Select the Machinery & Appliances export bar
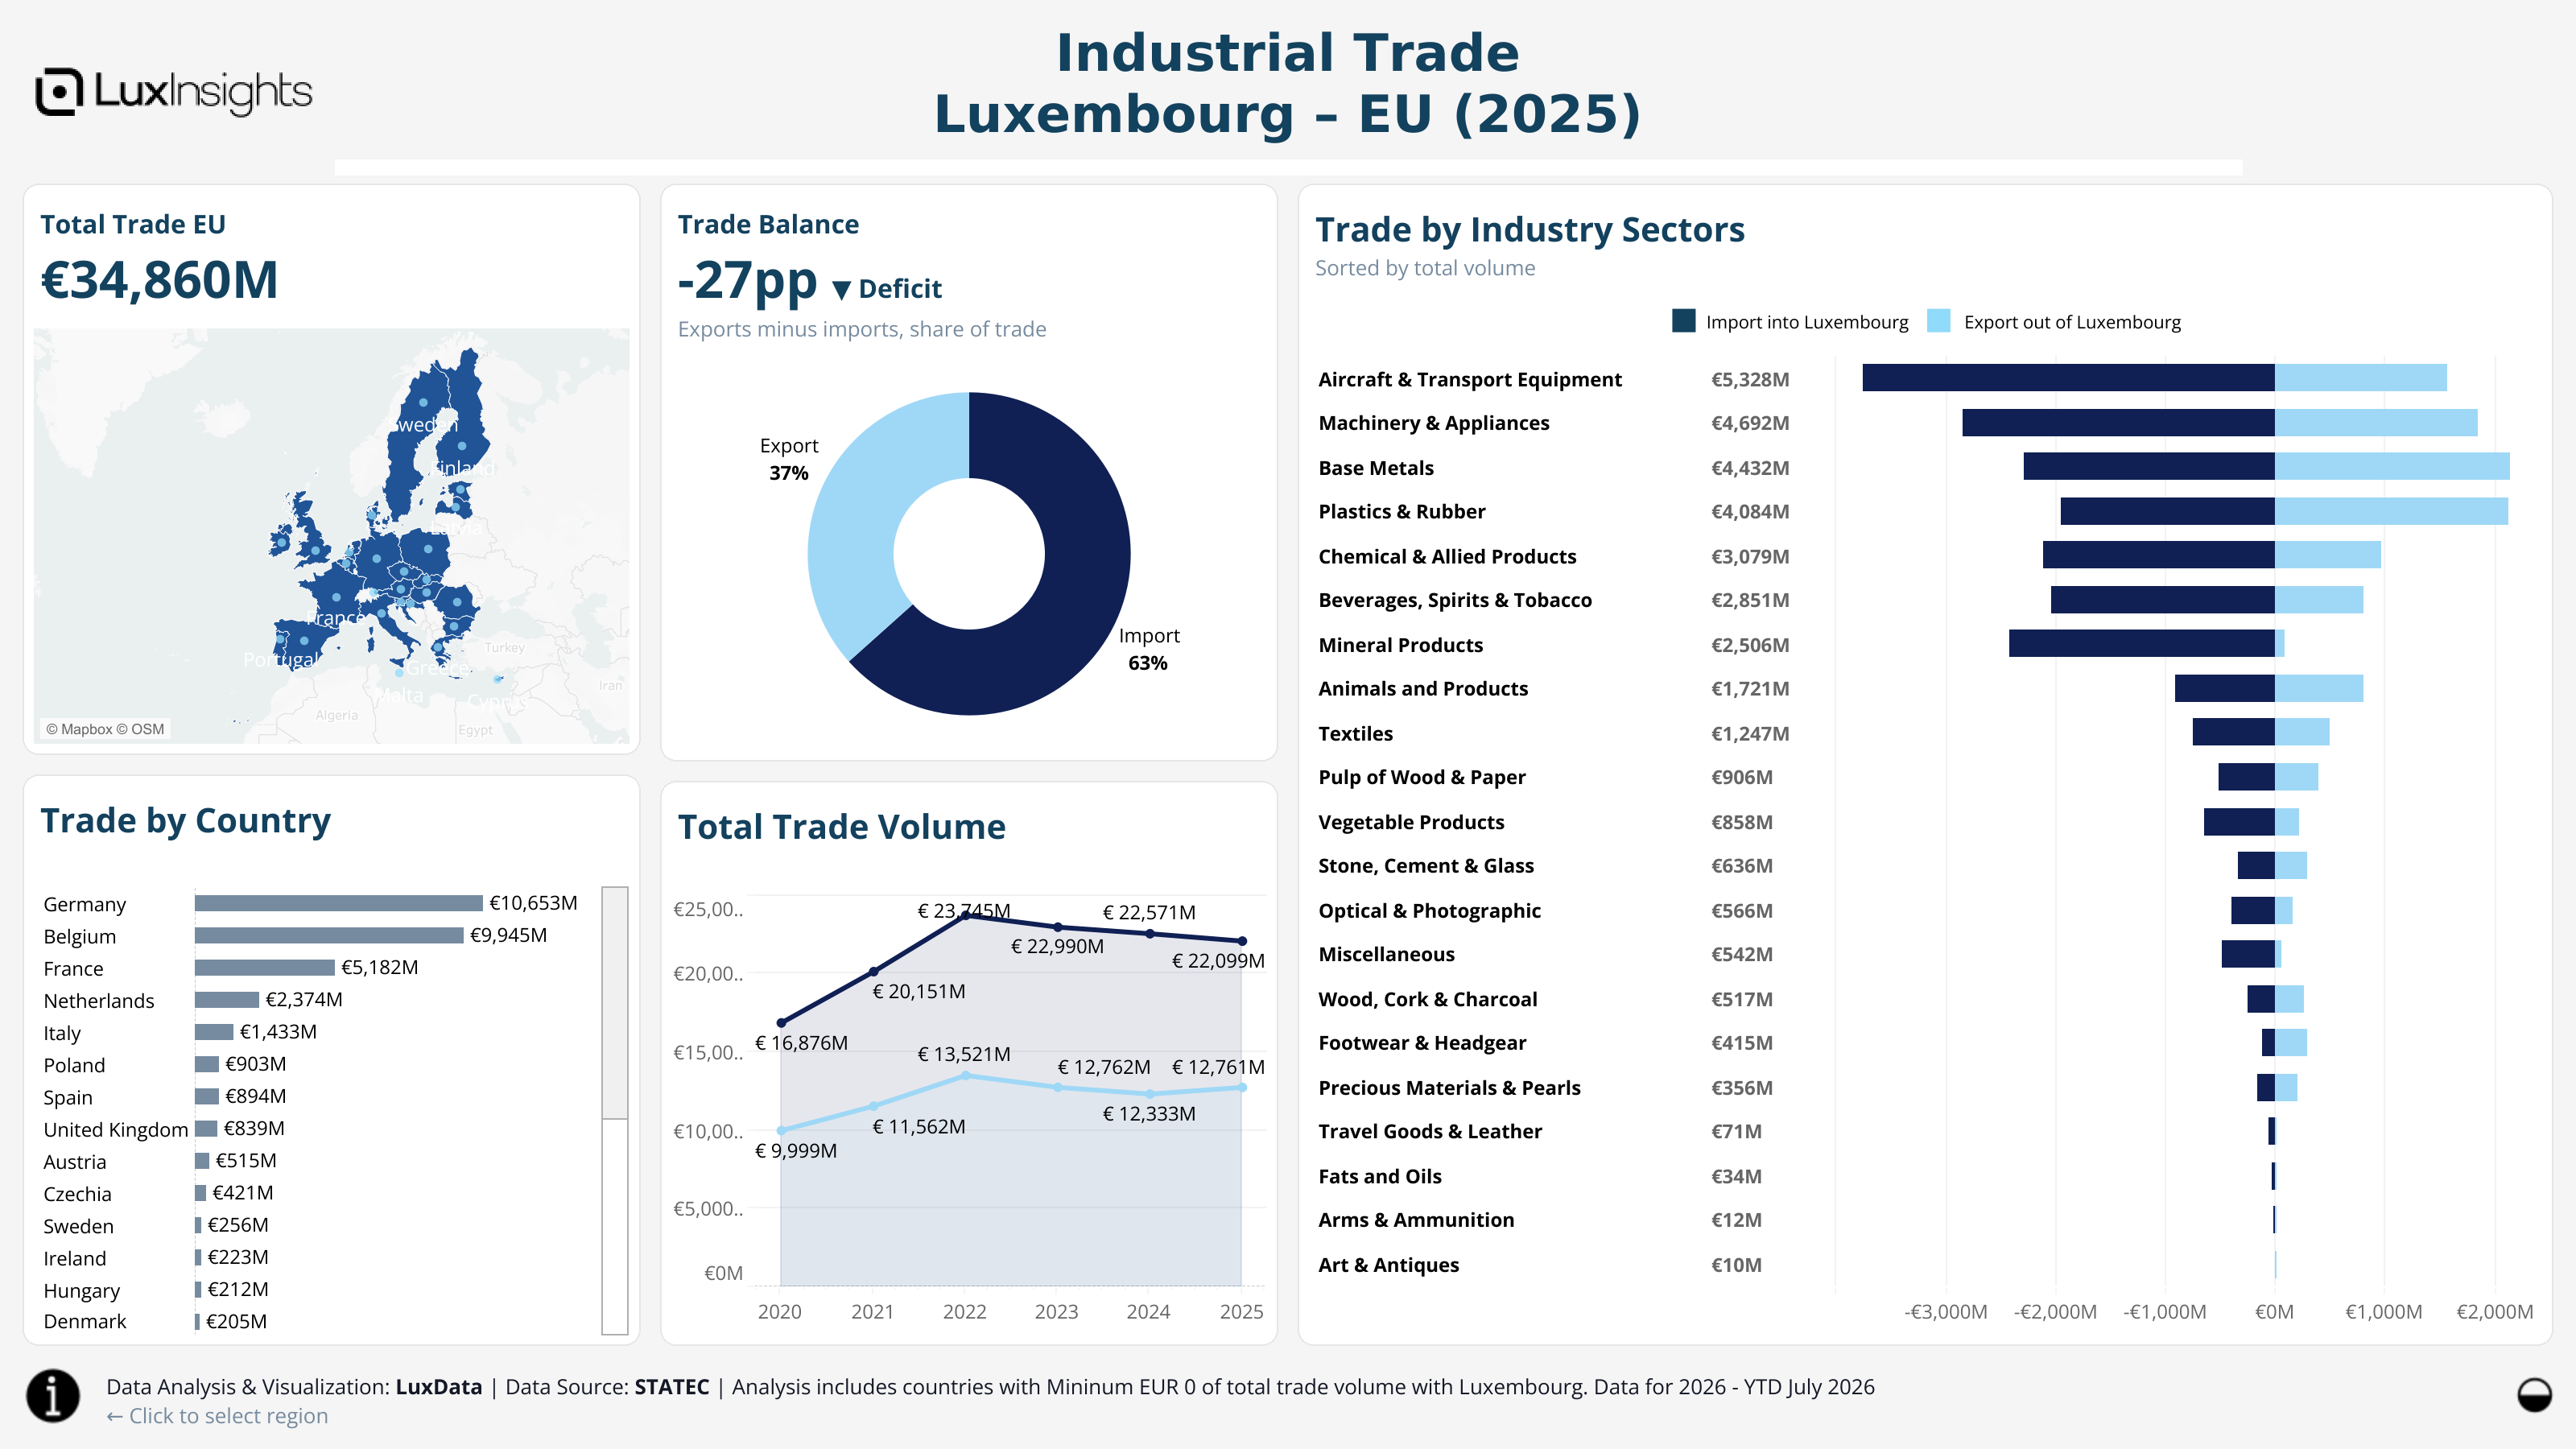Viewport: 2576px width, 1449px height. (x=2376, y=422)
